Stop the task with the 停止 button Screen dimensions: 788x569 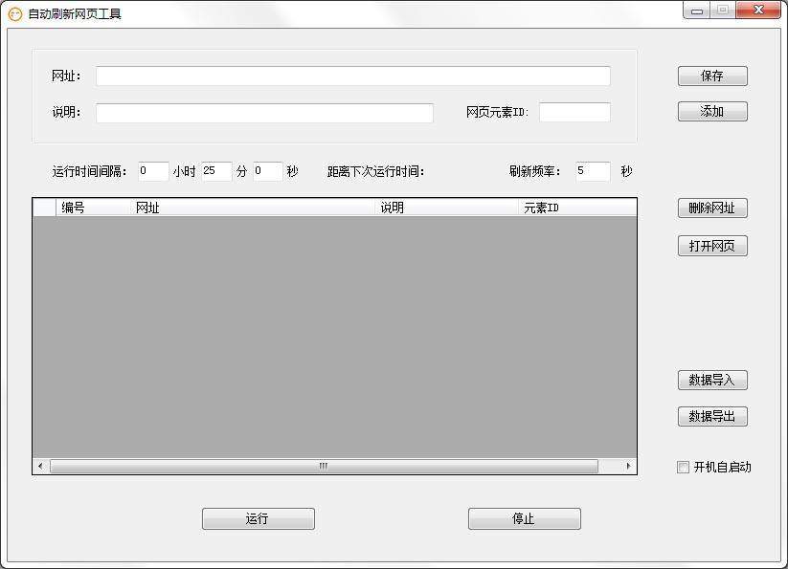[524, 518]
